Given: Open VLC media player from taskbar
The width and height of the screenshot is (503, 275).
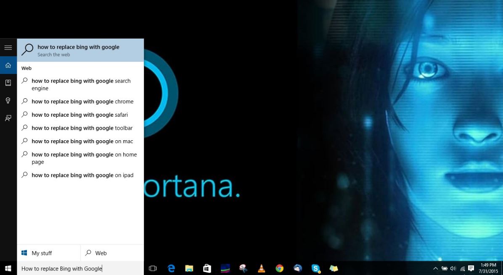Looking at the screenshot, I should point(261,268).
